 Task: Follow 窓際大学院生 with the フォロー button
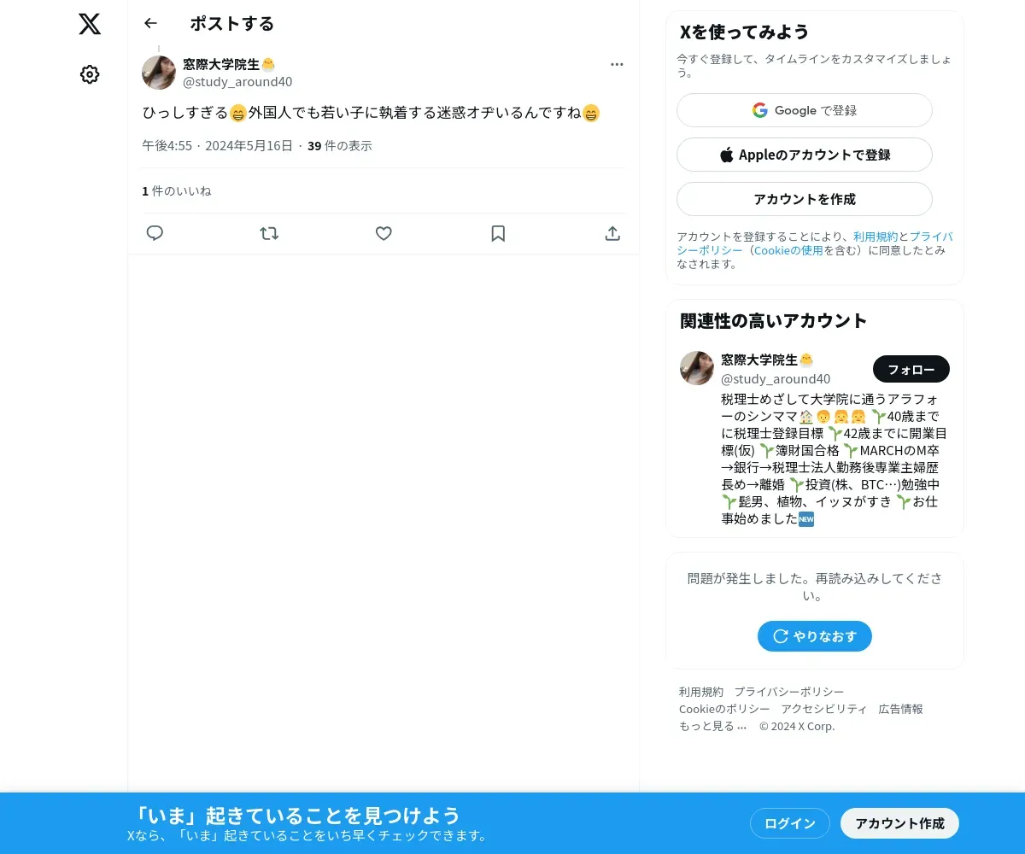click(x=911, y=369)
